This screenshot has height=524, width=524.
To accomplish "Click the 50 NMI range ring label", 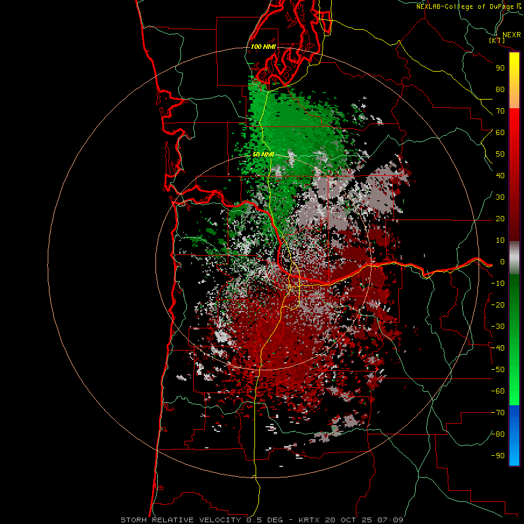I will click(x=263, y=154).
